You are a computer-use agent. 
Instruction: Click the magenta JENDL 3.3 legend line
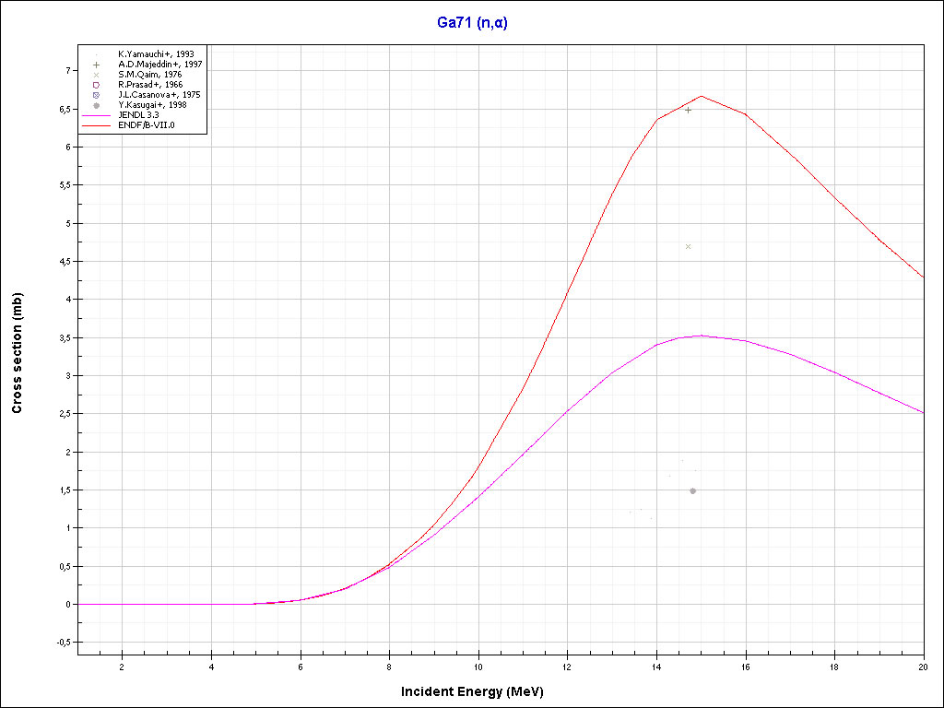96,115
